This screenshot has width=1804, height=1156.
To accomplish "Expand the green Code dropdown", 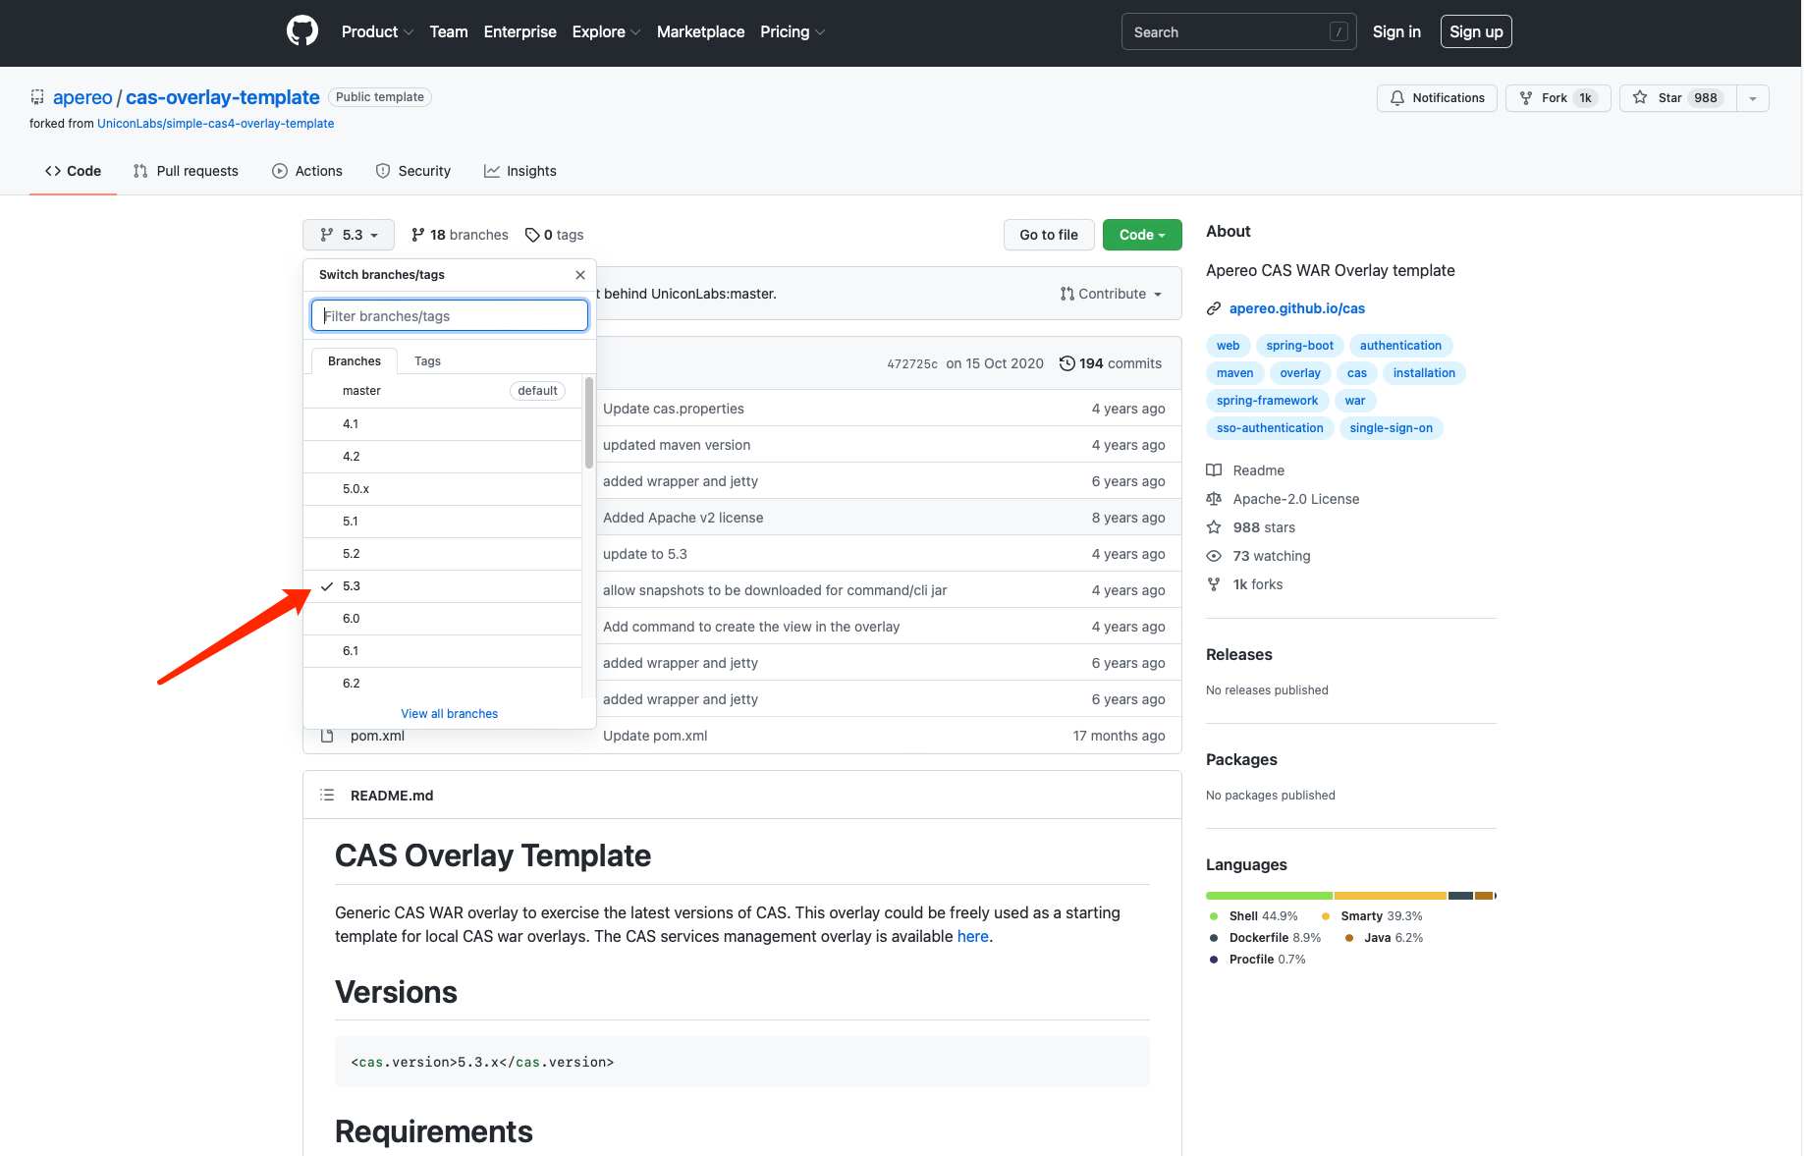I will (x=1141, y=235).
